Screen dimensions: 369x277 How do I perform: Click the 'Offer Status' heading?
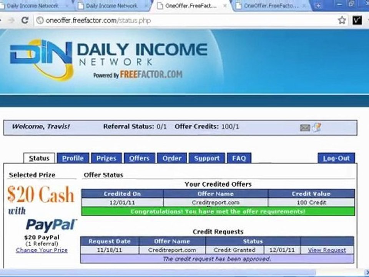[103, 175]
